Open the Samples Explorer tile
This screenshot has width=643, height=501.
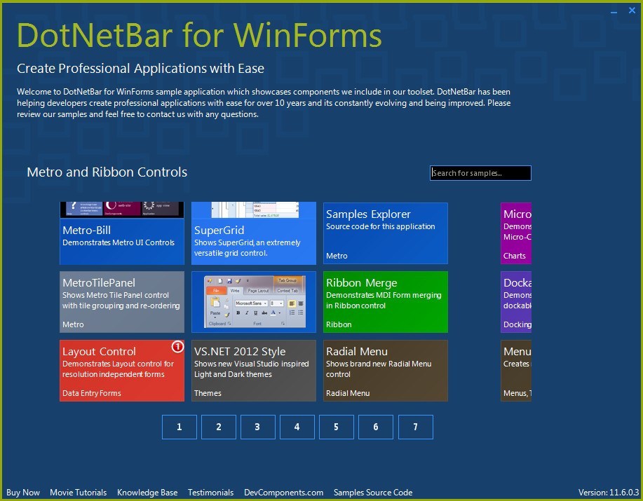tap(386, 233)
